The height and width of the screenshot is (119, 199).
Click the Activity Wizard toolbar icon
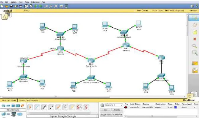tap(20, 6)
